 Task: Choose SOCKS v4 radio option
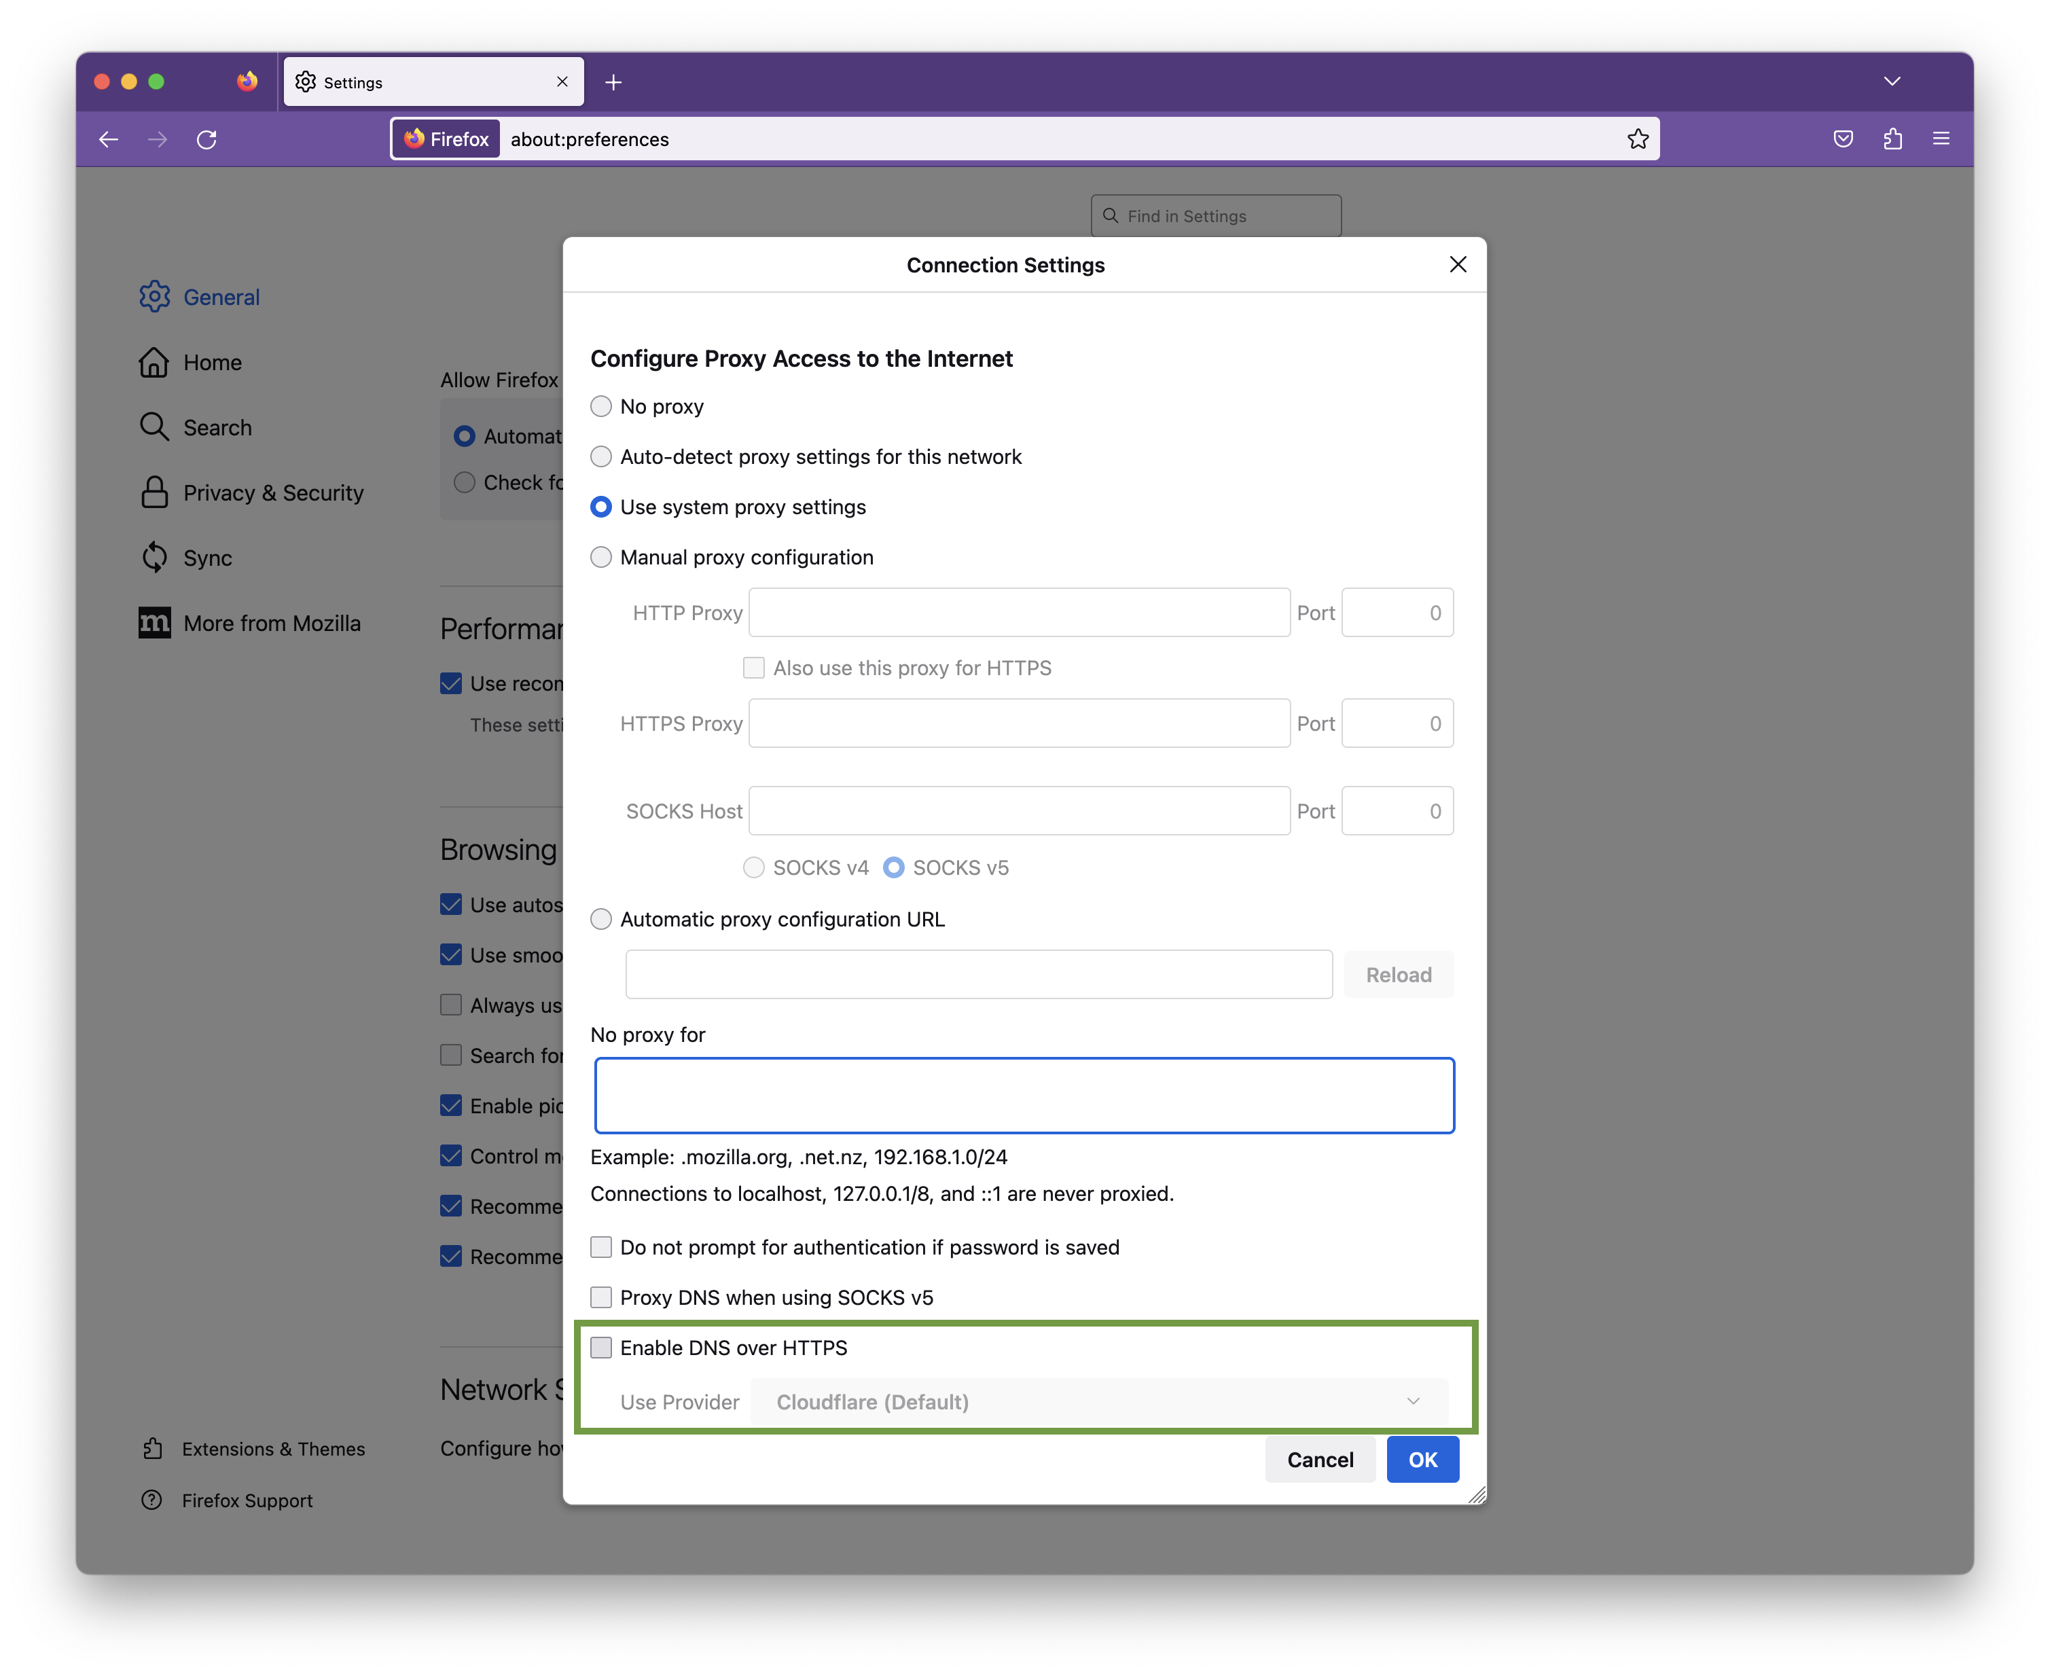753,867
